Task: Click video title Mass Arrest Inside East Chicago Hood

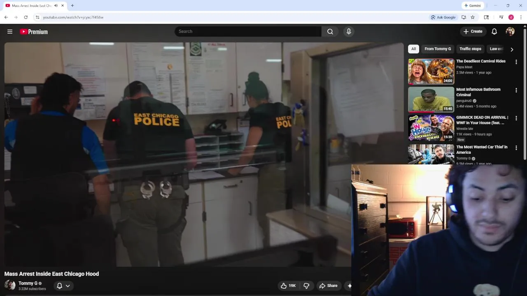Action: pyautogui.click(x=51, y=274)
